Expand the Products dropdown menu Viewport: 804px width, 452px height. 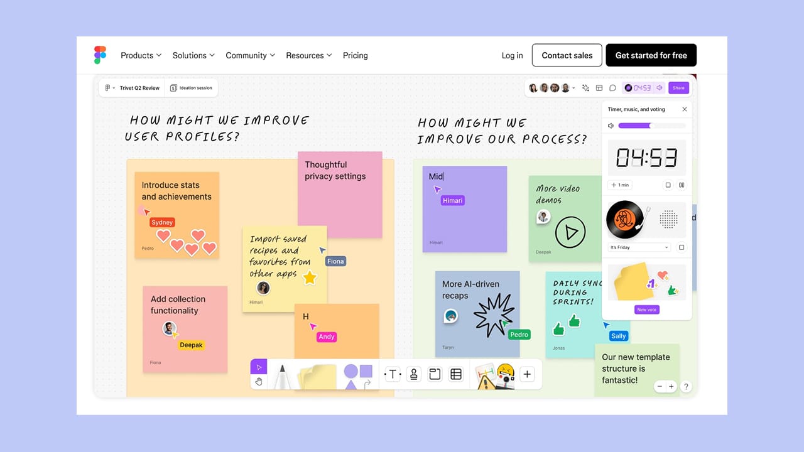(141, 55)
